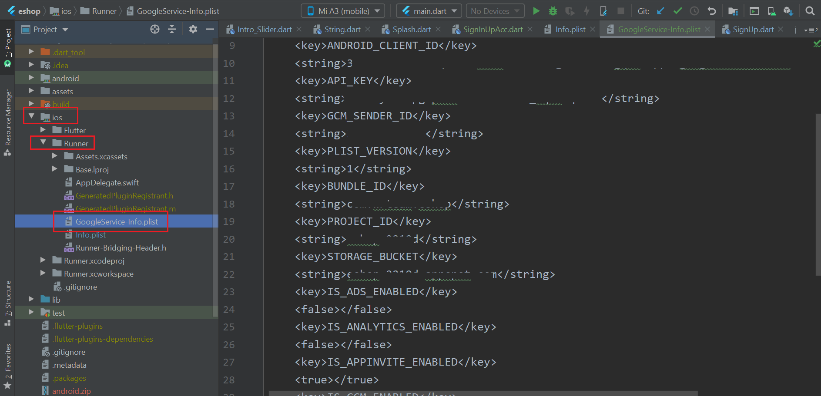Open SDK Manager cube icon
This screenshot has width=821, height=396.
(788, 11)
